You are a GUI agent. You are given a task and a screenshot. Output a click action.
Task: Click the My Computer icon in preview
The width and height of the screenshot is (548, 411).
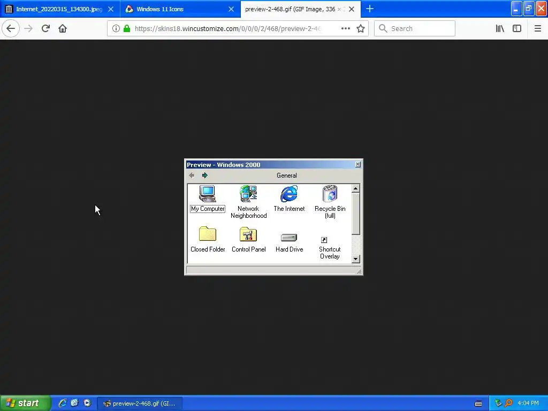[207, 194]
